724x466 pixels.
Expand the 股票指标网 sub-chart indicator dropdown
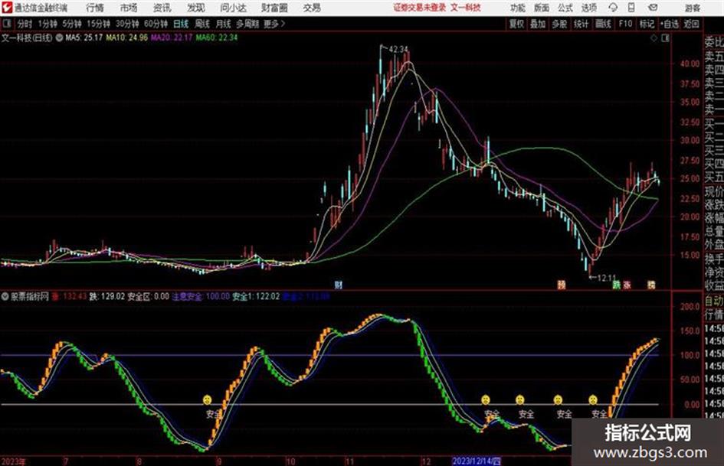click(5, 296)
